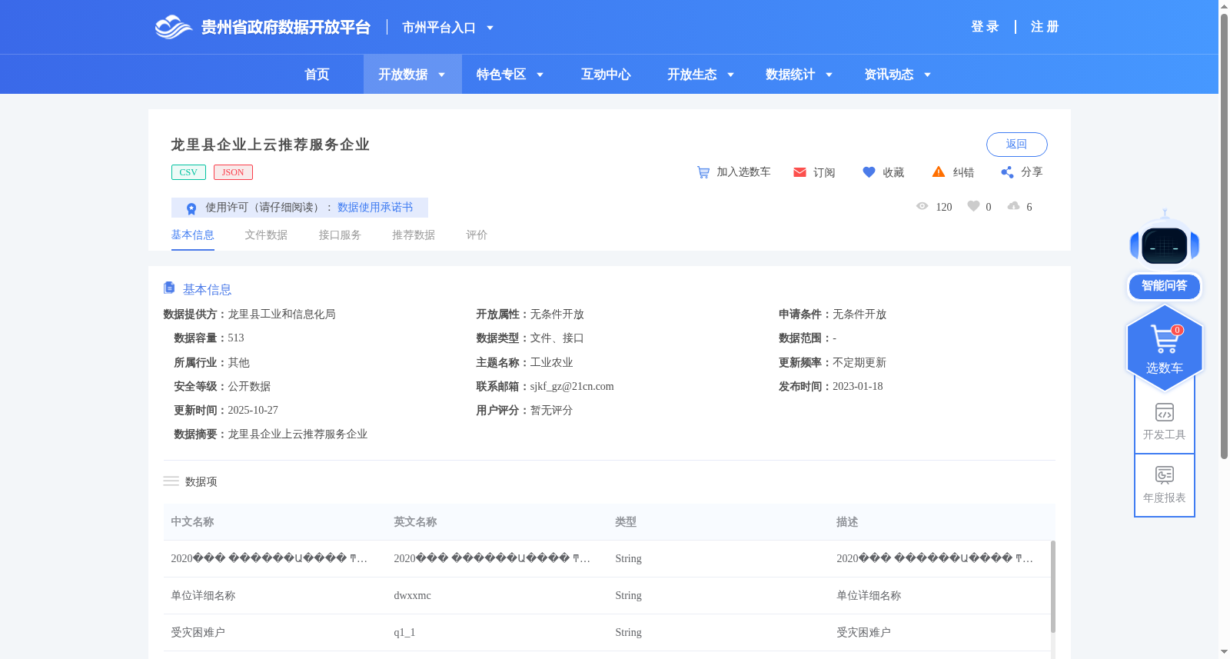Click 受灾困难户 in 中文名称 column

[198, 633]
